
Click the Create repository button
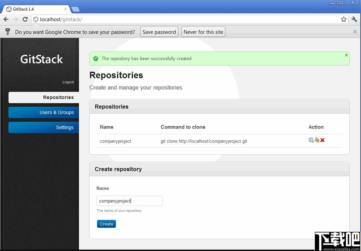click(106, 224)
